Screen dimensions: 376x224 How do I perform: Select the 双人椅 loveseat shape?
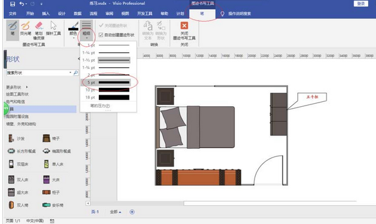click(x=18, y=205)
